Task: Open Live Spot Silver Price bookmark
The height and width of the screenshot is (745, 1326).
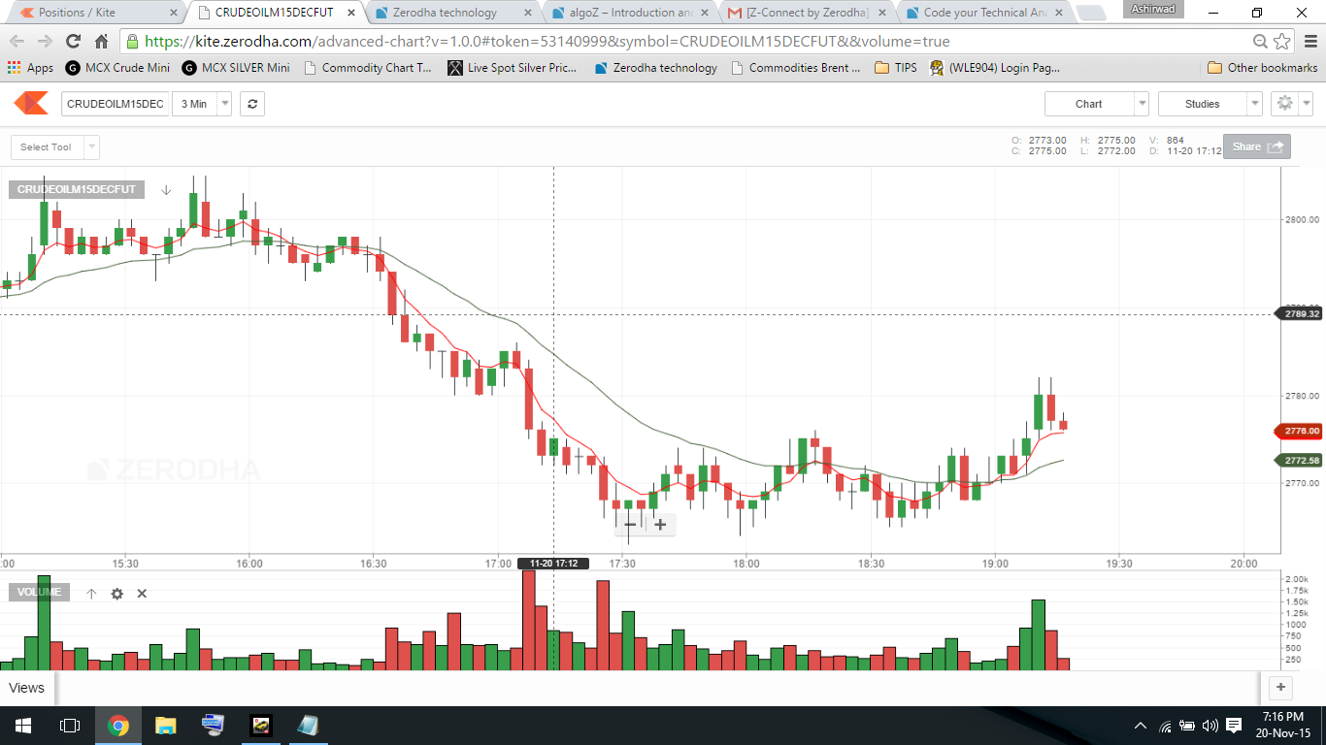Action: coord(513,68)
